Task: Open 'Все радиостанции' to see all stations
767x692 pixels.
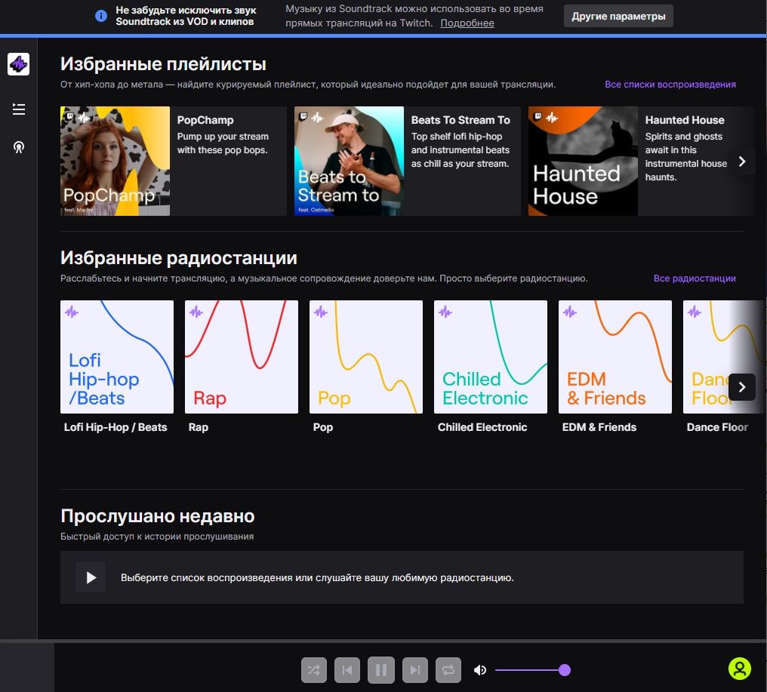Action: [694, 278]
